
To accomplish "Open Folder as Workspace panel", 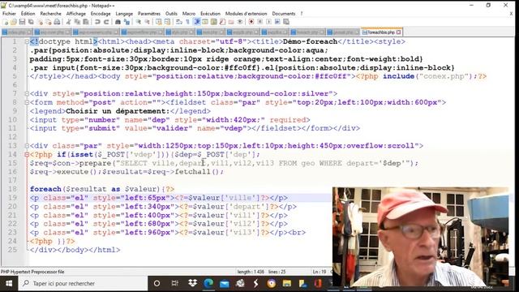I will click(x=231, y=22).
